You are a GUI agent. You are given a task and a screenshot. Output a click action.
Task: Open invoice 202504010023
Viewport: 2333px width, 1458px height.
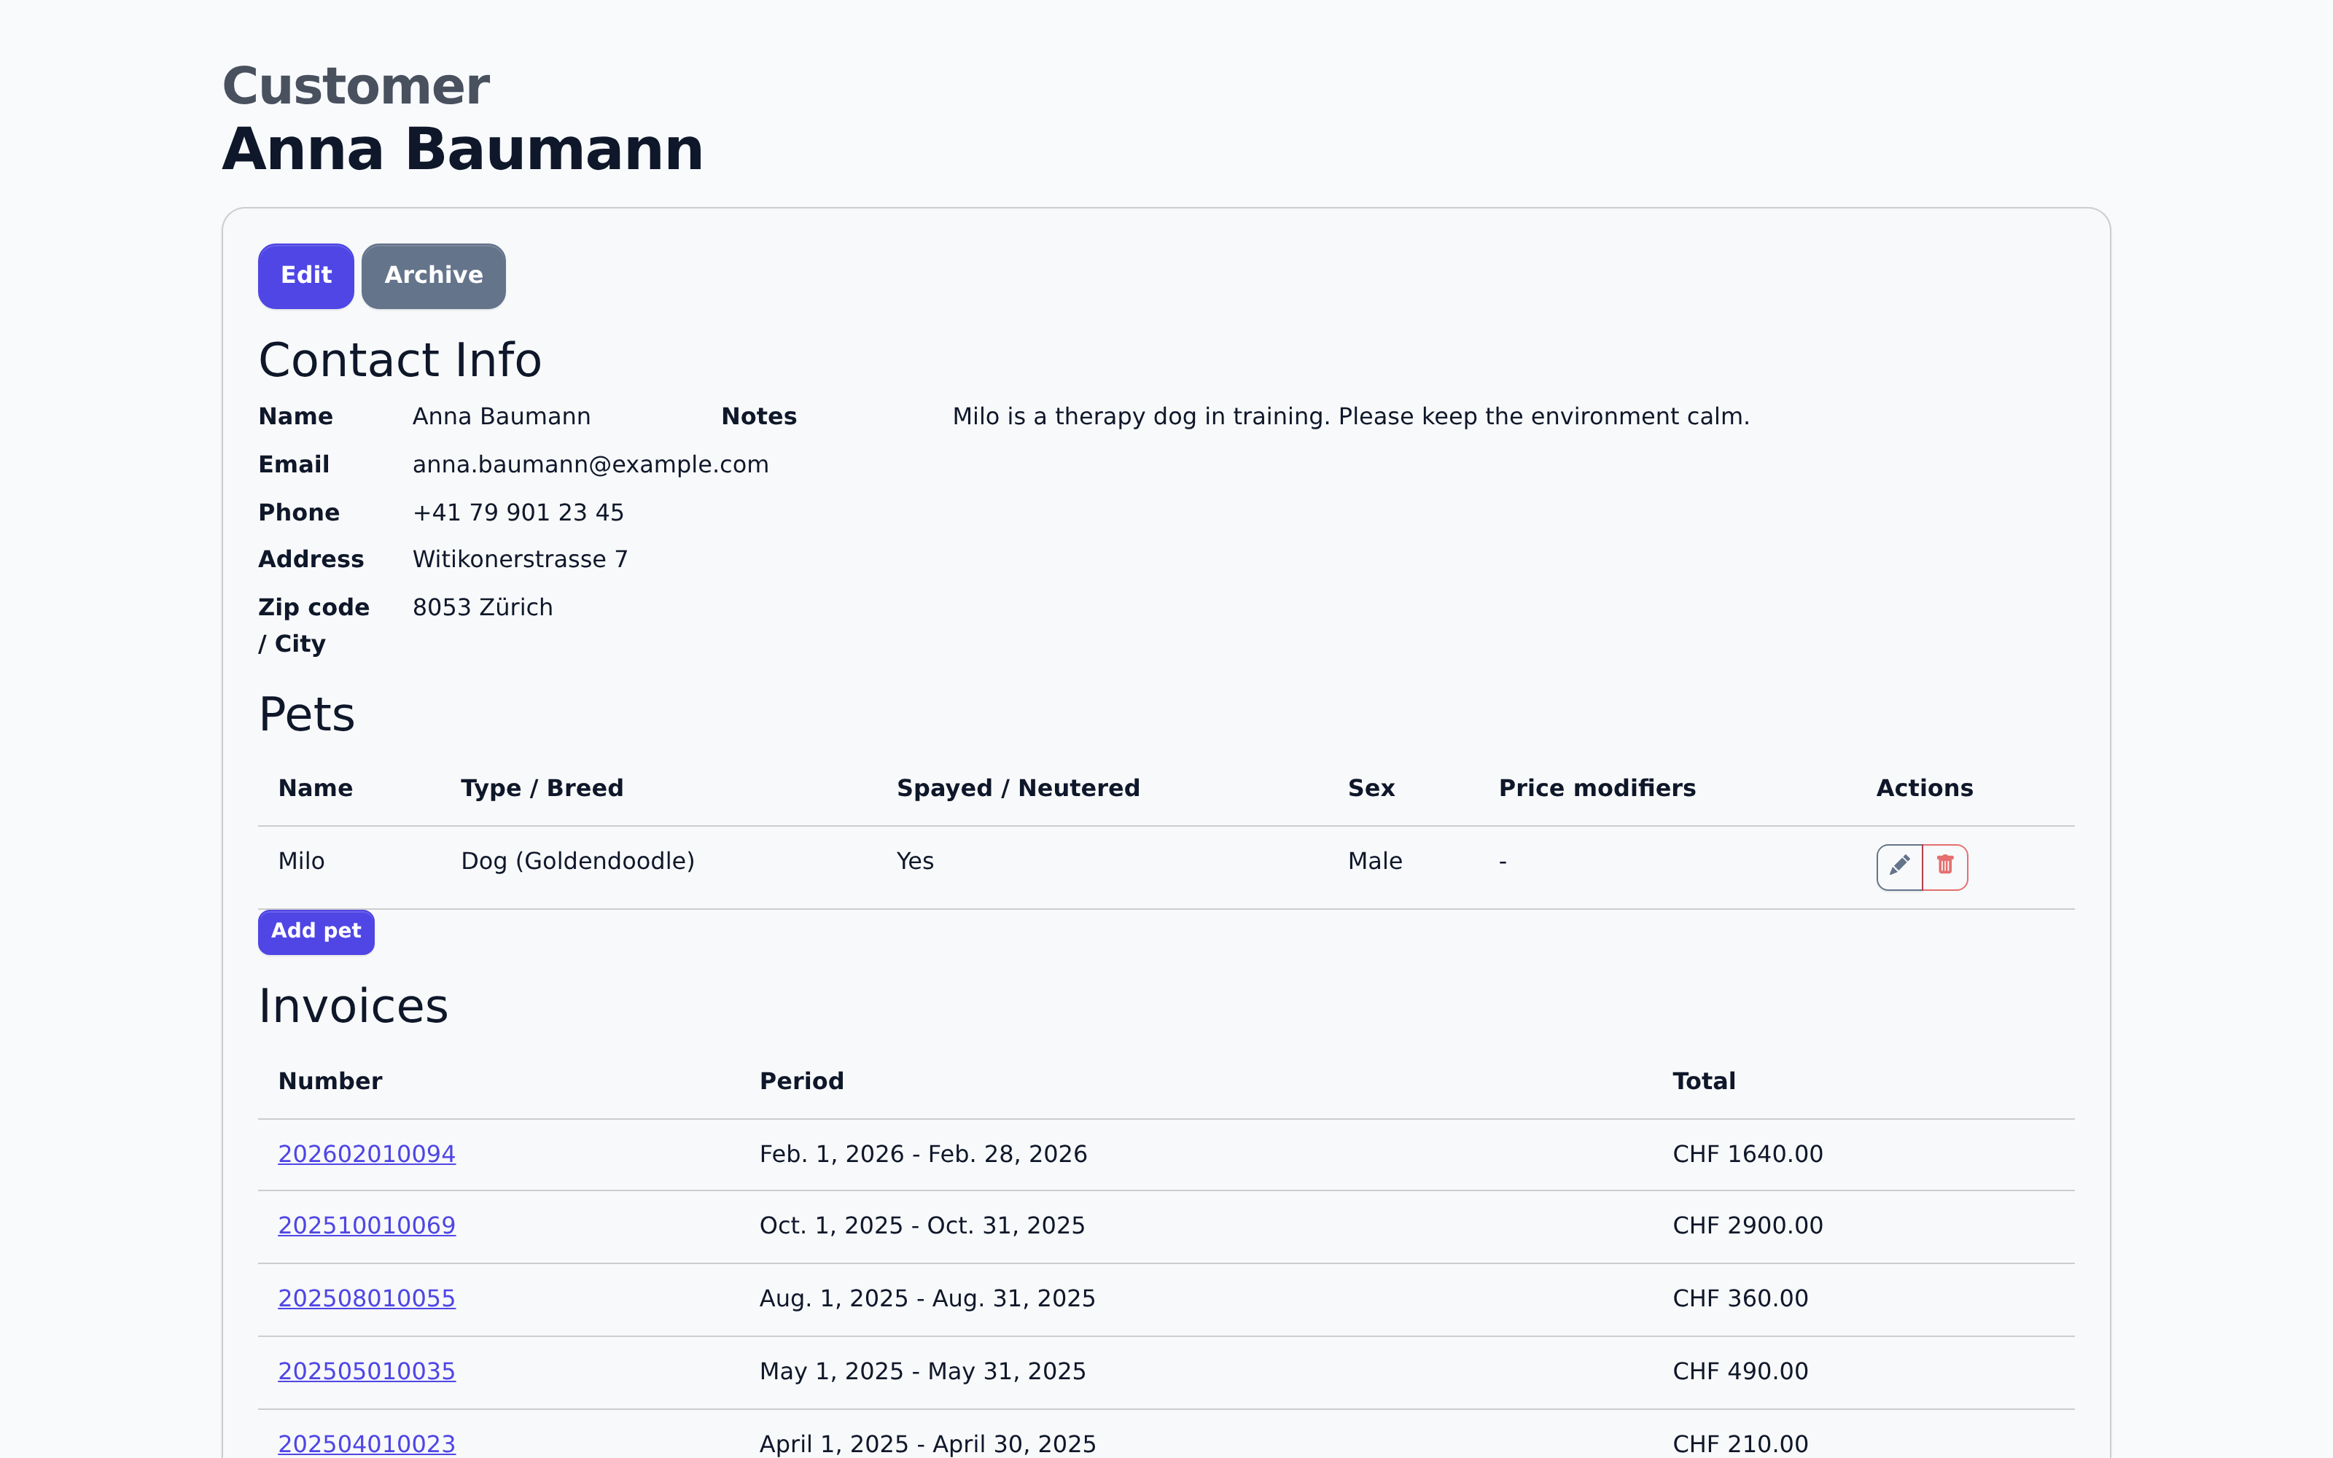(x=366, y=1443)
